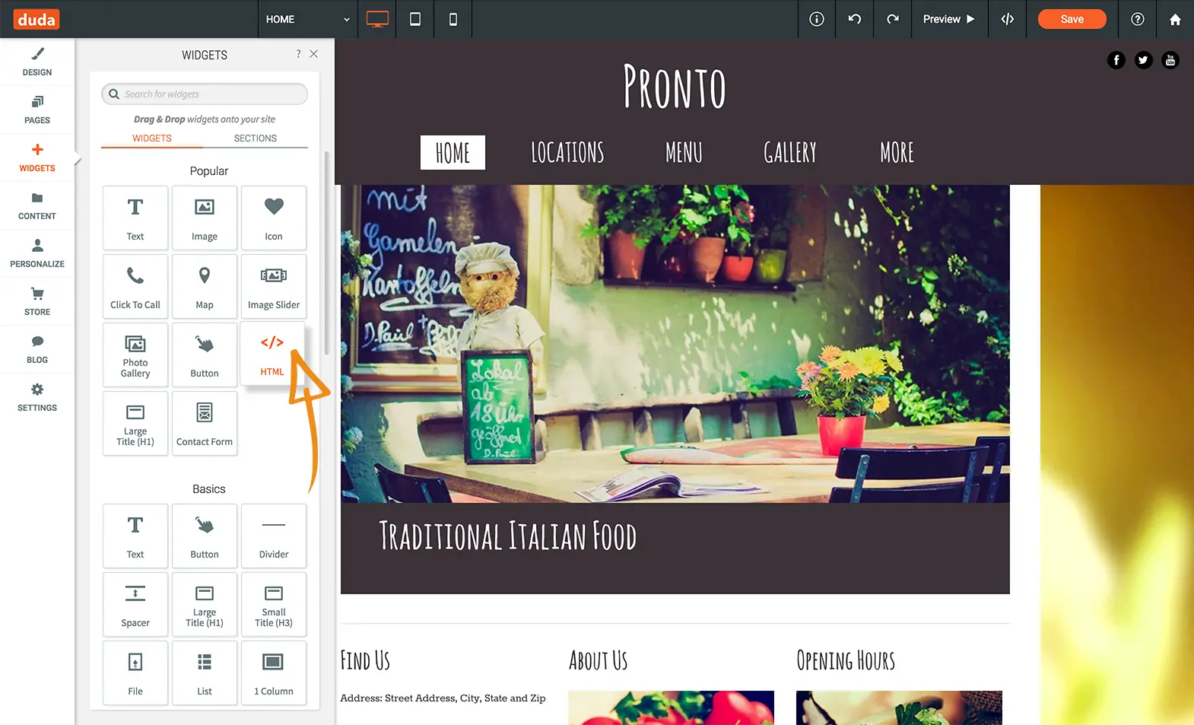Open the HOME page dropdown
Image resolution: width=1194 pixels, height=725 pixels.
[x=307, y=19]
